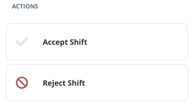
Task: Accept the shift via checkmark icon
Action: [22, 42]
